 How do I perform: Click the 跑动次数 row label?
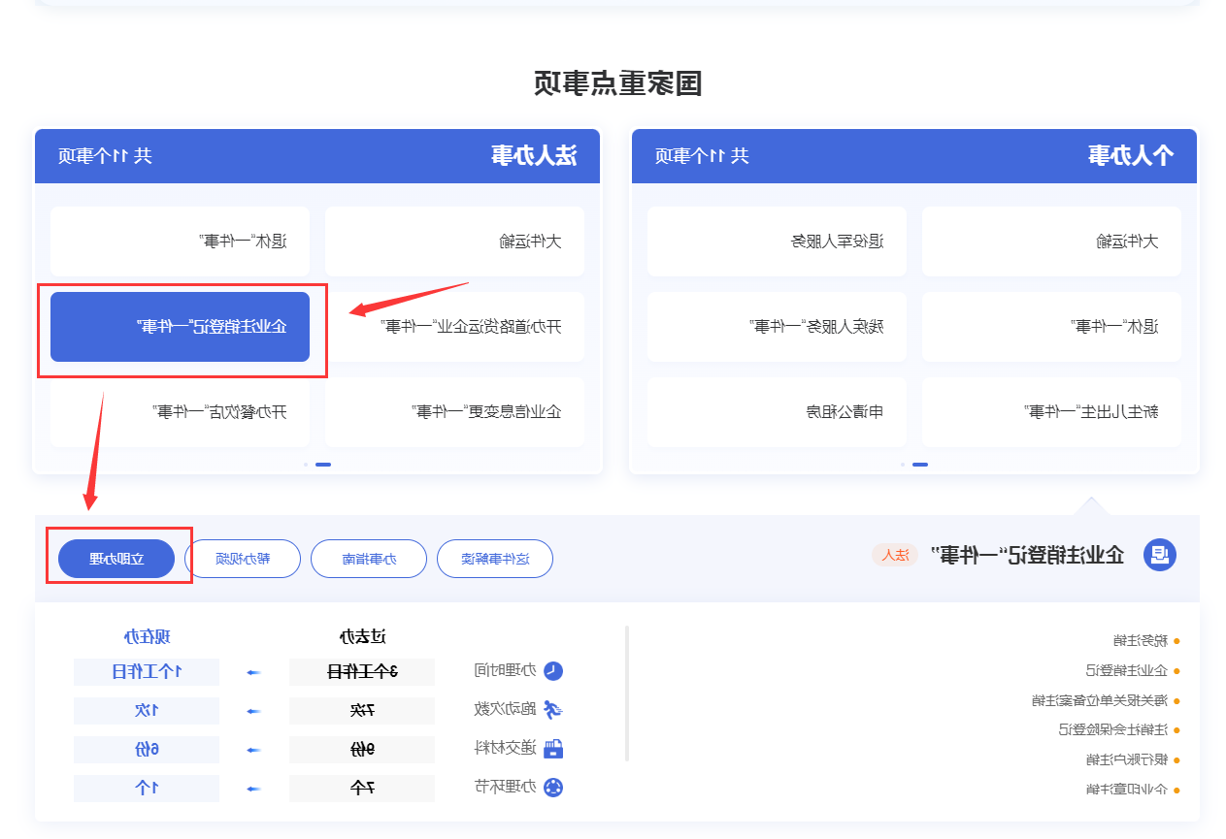pos(505,710)
